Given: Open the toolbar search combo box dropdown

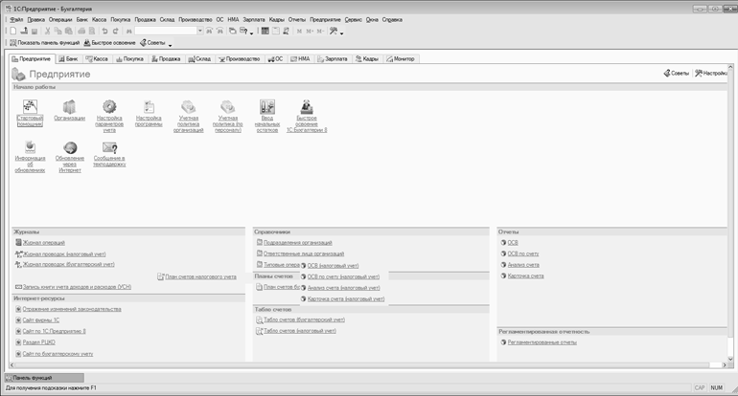Looking at the screenshot, I should [x=199, y=32].
